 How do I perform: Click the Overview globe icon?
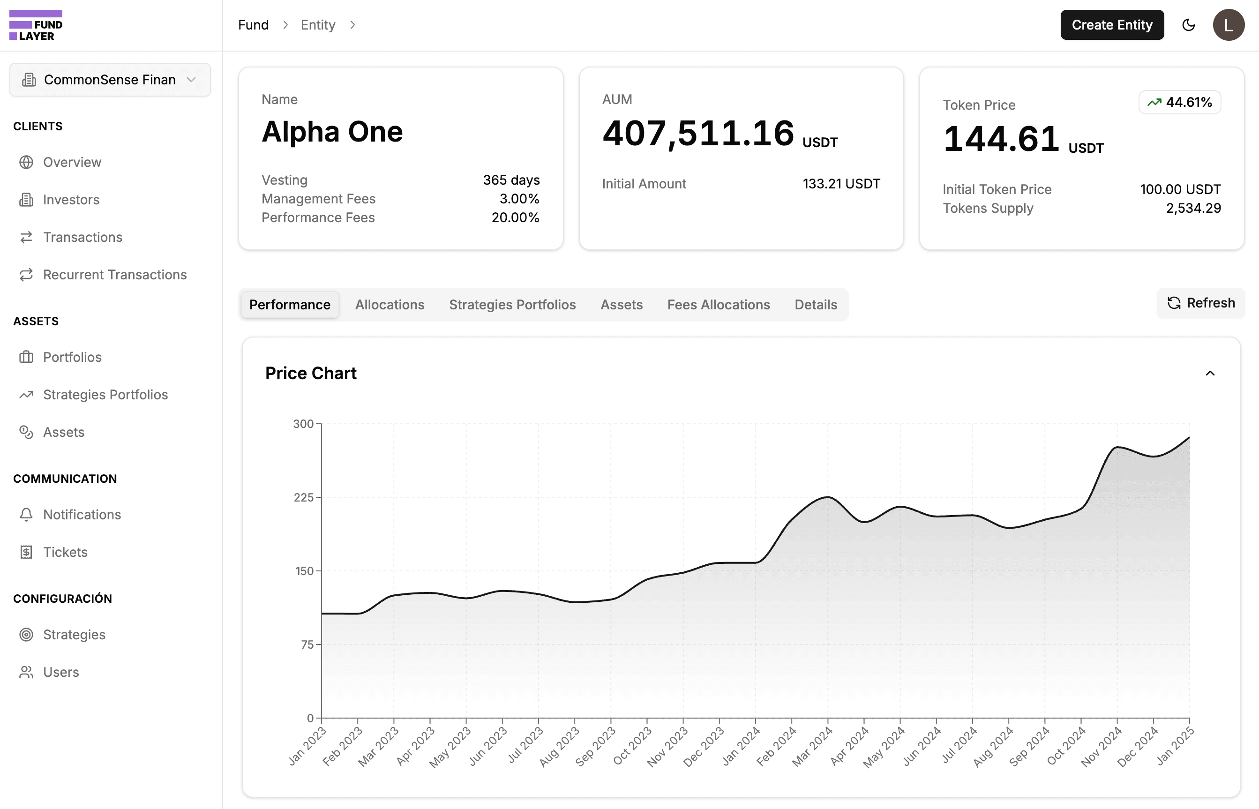click(26, 162)
